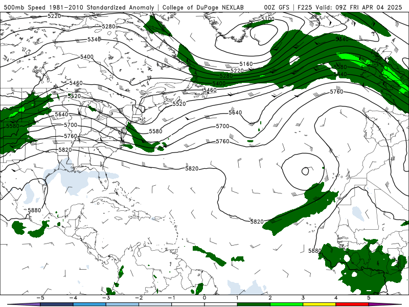Click the small closed low contour near Azores

coord(305,171)
